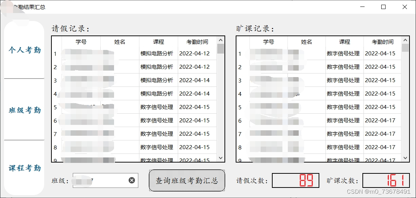This screenshot has height=198, width=416.
Task: Close the 考勤结果汇总 window
Action: (x=404, y=7)
